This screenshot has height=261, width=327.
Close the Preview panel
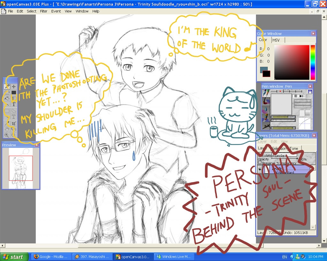[37, 145]
